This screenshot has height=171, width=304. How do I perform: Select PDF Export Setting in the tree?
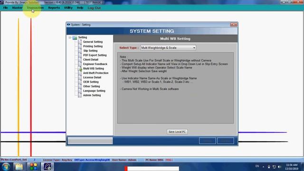[x=95, y=55]
